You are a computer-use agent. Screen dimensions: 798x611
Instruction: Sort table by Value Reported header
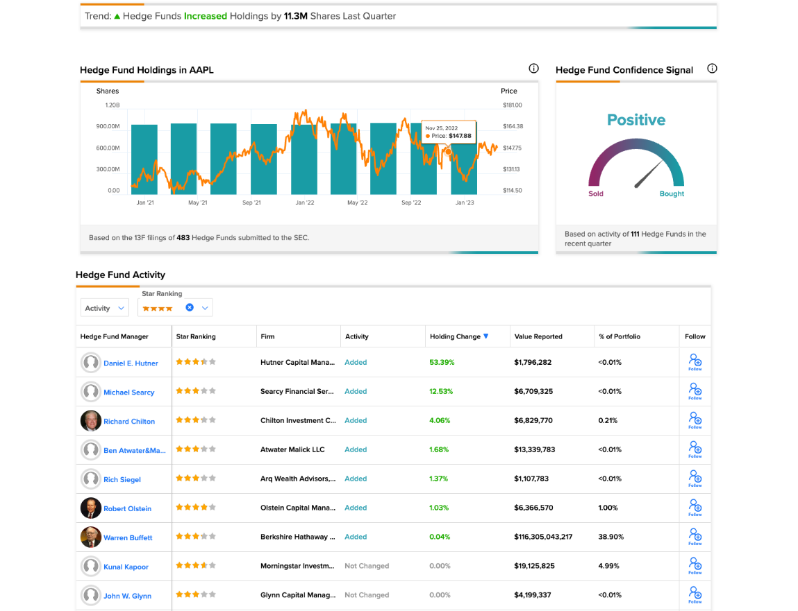click(538, 336)
